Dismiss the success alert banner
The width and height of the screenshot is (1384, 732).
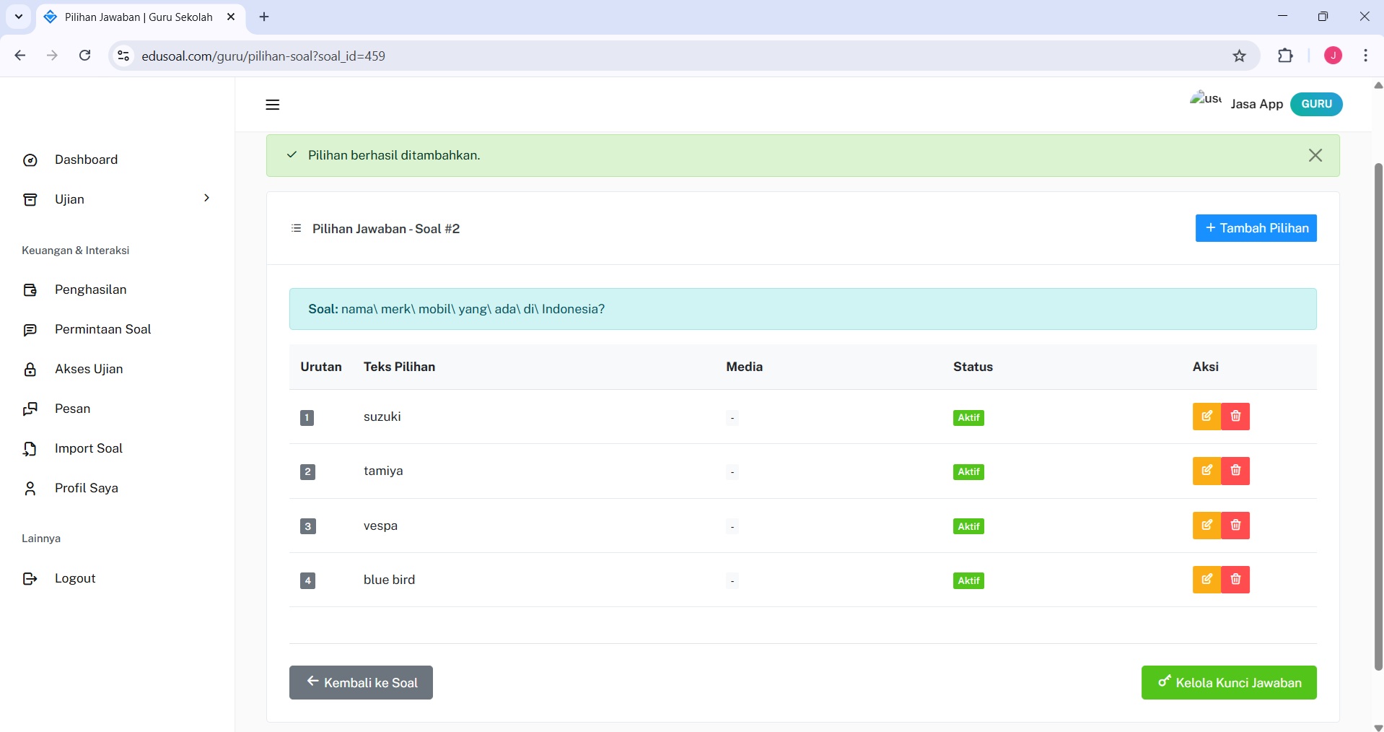click(1315, 155)
